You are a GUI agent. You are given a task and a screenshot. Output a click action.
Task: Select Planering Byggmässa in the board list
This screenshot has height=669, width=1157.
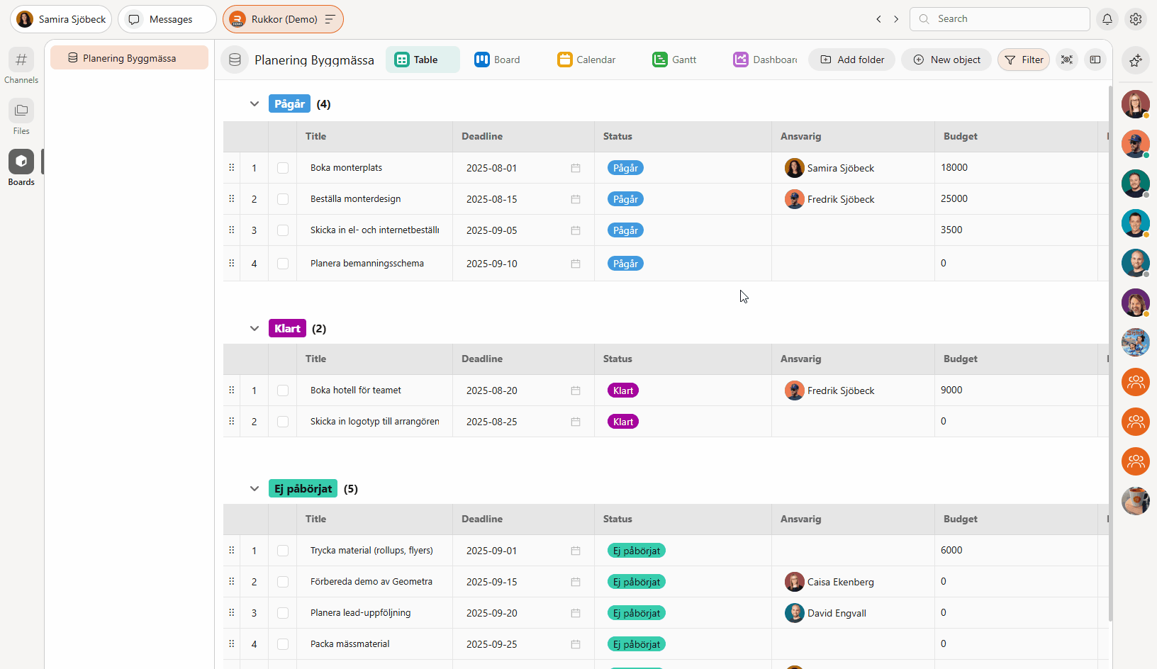click(129, 58)
